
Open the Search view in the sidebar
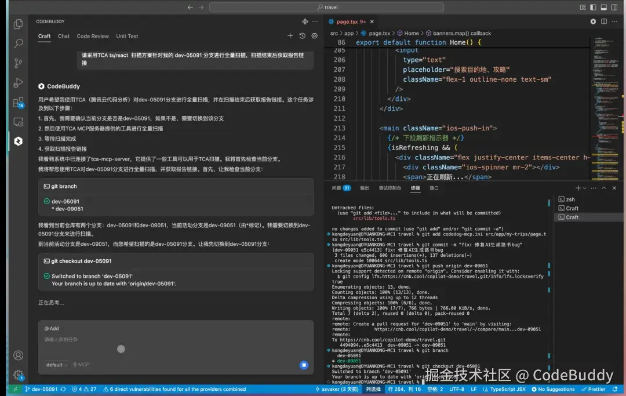(x=17, y=43)
